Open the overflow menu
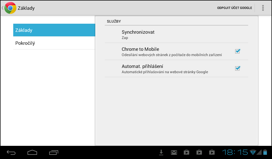The width and height of the screenshot is (272, 159). point(263,8)
